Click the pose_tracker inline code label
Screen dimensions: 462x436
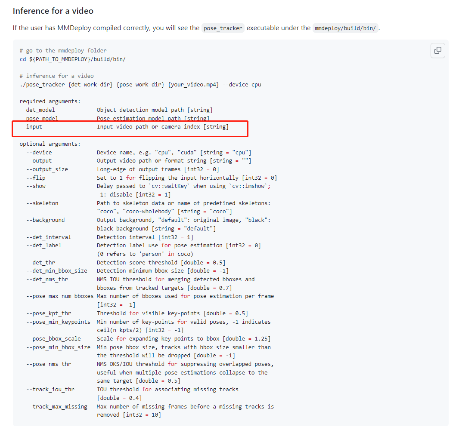[x=223, y=28]
